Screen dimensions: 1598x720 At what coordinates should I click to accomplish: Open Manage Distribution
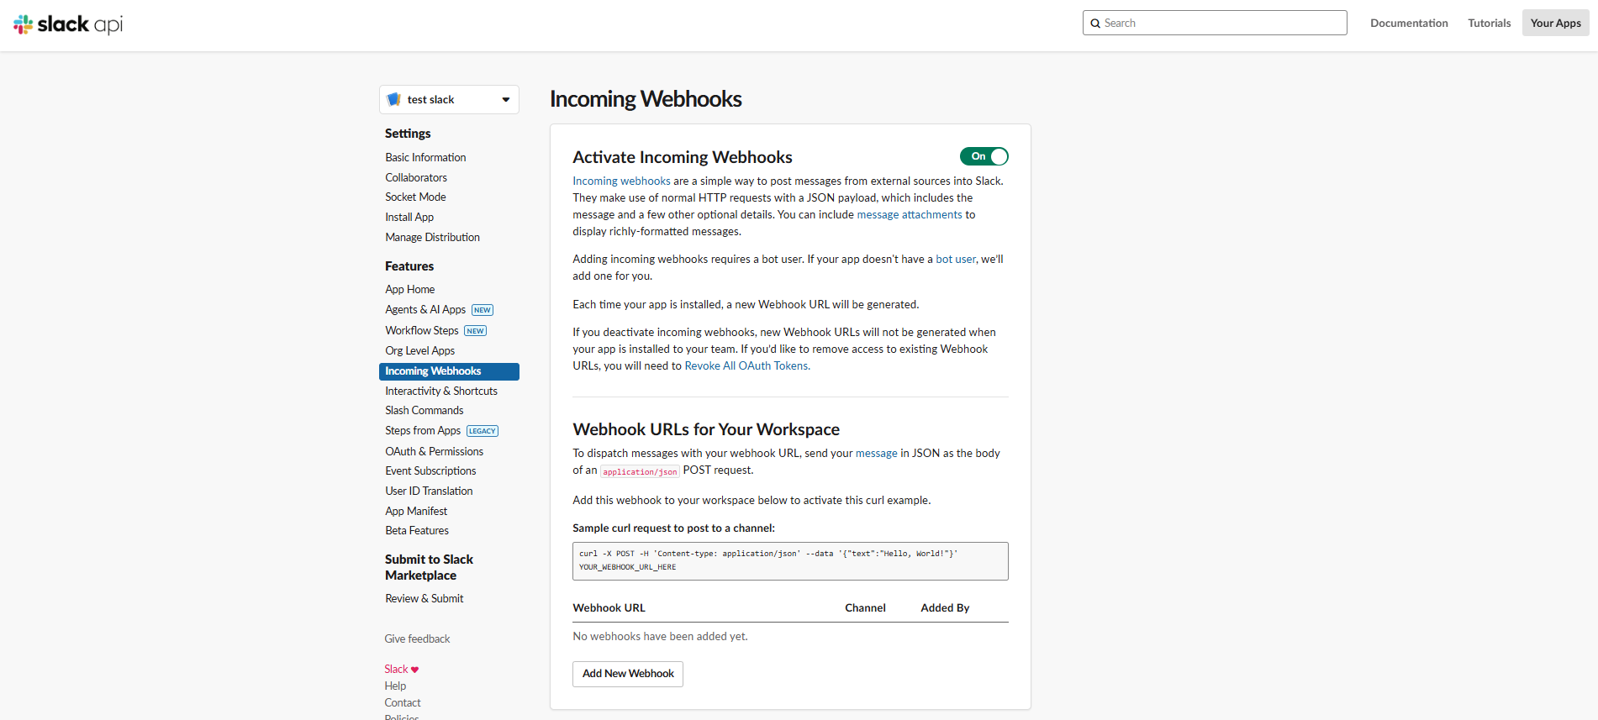[432, 237]
